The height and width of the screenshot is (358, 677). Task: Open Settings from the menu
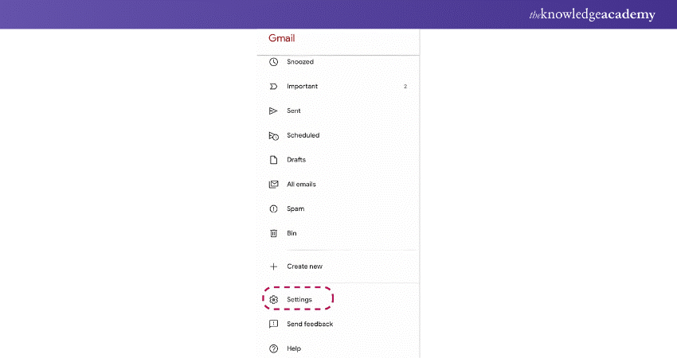tap(299, 299)
